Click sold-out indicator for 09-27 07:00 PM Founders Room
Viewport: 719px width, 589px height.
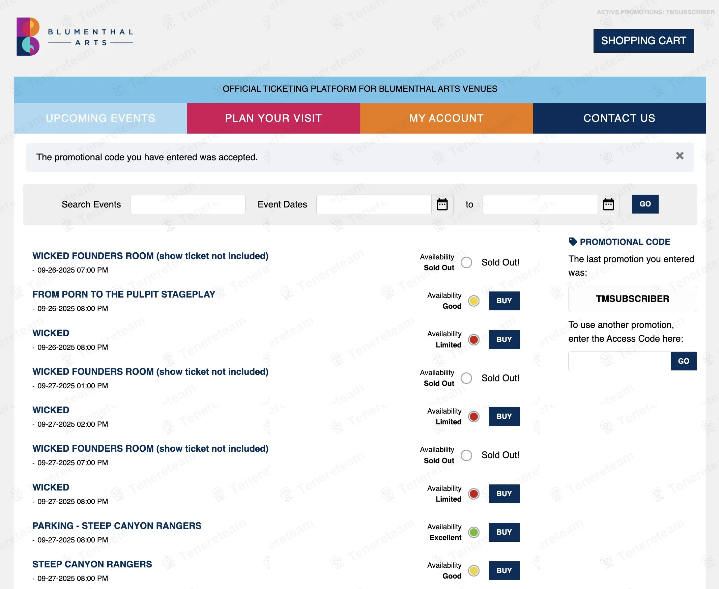coord(466,455)
